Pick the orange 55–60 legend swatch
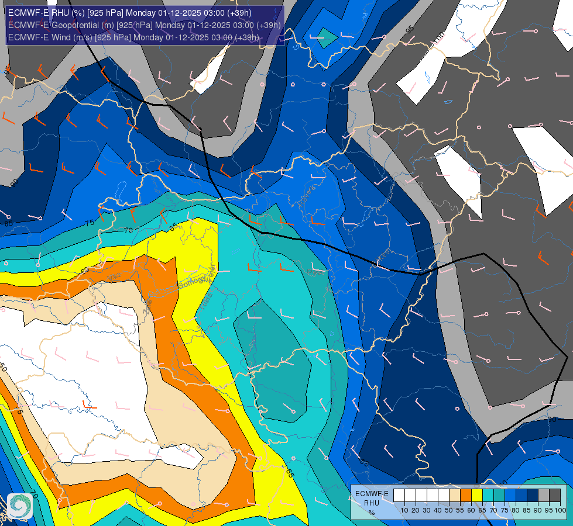The image size is (573, 526). [x=466, y=495]
